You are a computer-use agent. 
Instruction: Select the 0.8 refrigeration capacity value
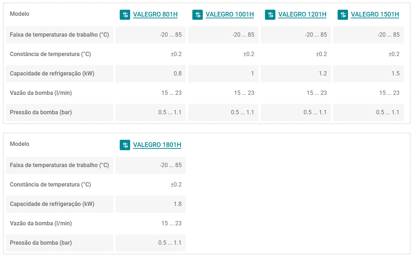click(178, 74)
